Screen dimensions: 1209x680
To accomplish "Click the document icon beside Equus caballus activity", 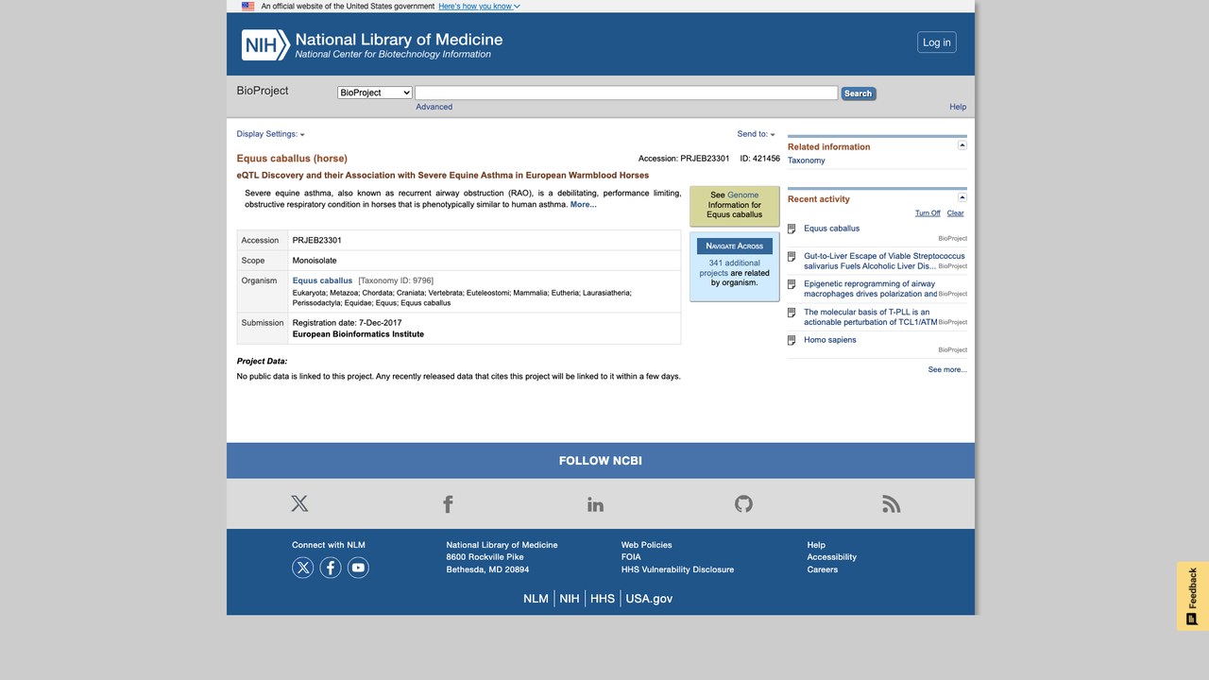I will [x=792, y=229].
